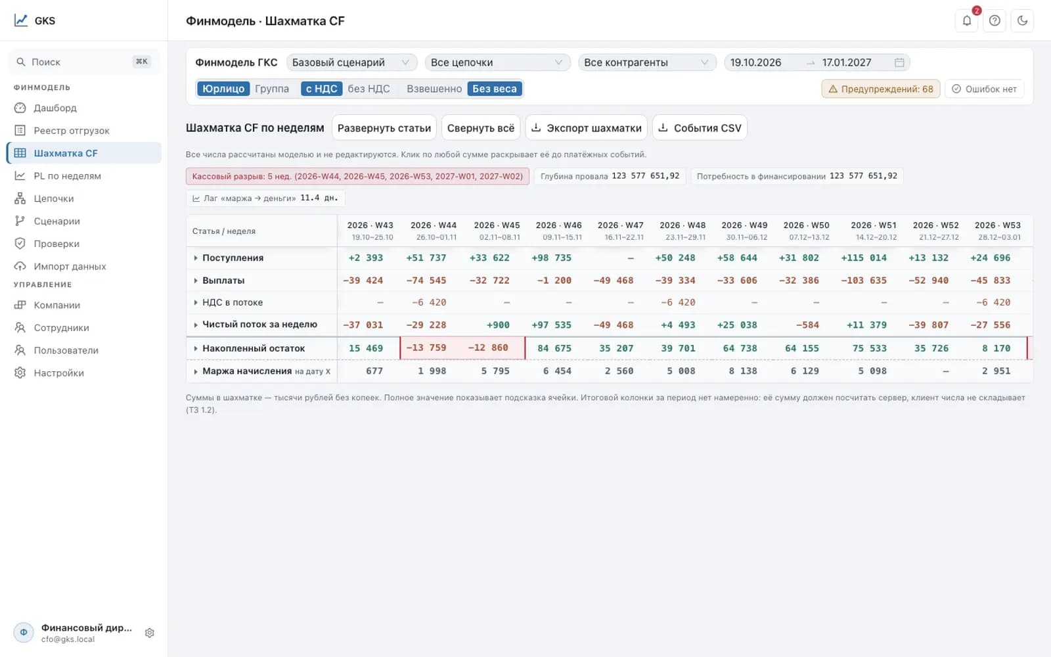Click Экспорт шахматки button

coord(586,127)
